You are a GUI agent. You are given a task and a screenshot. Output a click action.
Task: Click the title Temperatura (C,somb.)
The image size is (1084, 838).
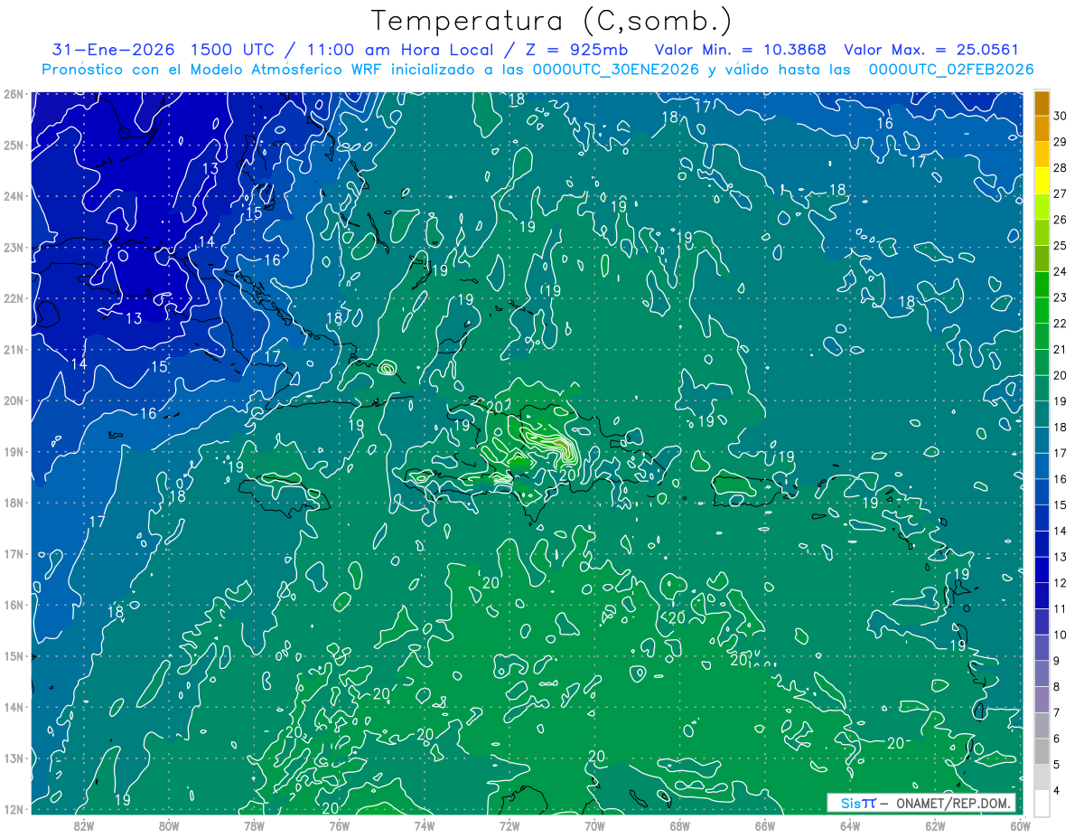point(552,21)
